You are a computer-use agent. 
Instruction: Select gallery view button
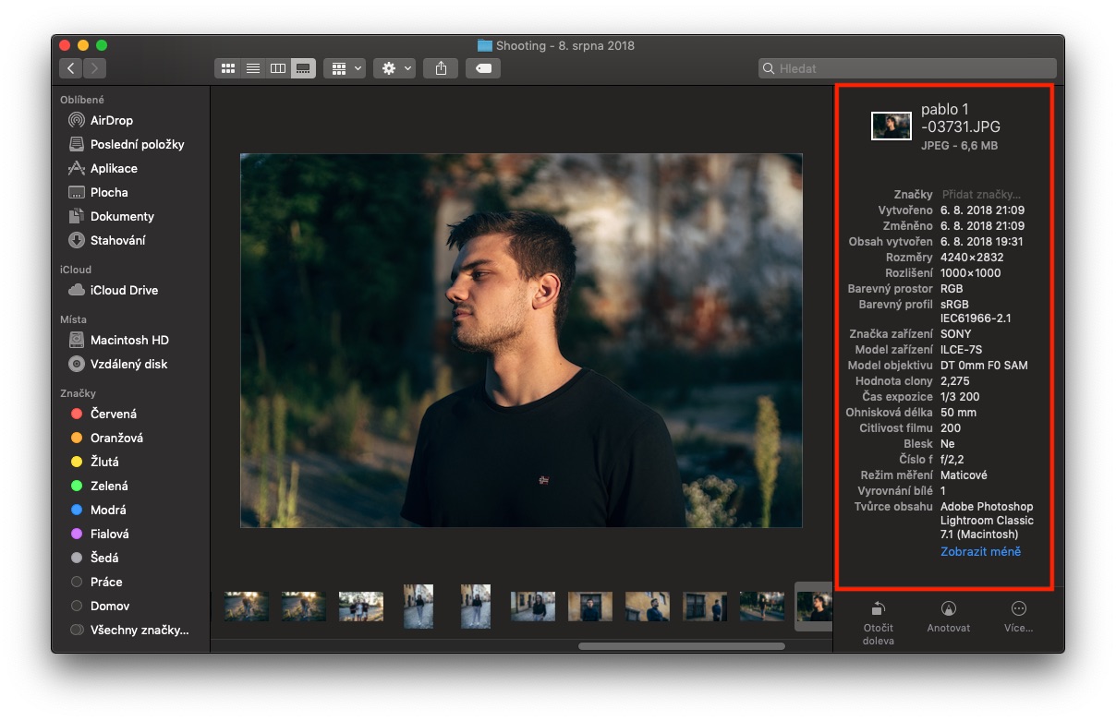tap(303, 68)
